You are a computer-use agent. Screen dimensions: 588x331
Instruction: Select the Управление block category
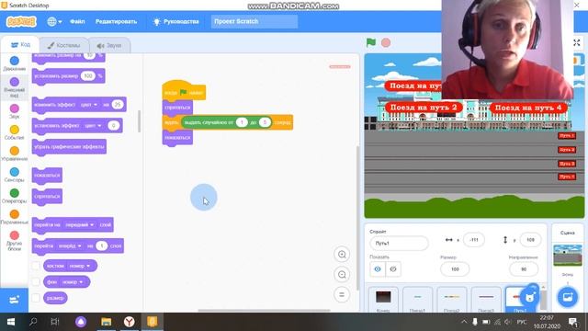pos(15,154)
